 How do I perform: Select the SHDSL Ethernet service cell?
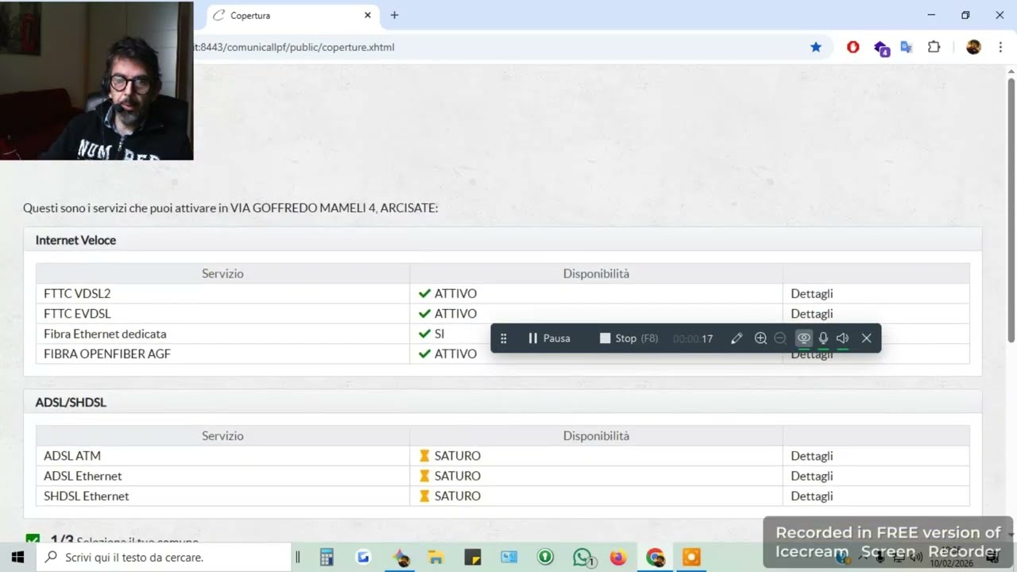coord(222,496)
